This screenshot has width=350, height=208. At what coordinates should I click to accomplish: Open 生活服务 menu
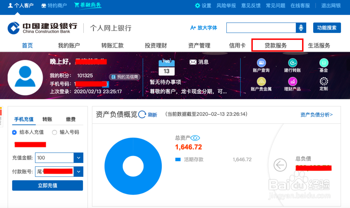tap(319, 45)
